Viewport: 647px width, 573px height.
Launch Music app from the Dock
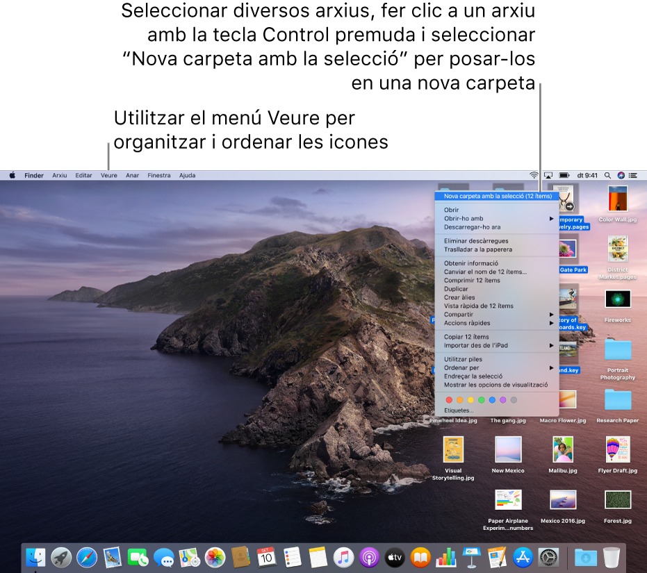point(343,557)
